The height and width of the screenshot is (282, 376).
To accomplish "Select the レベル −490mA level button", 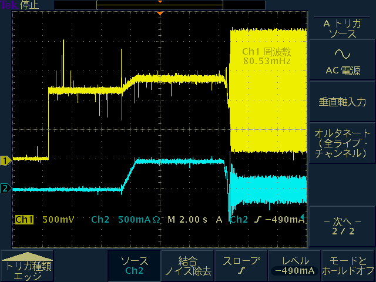I will (x=294, y=266).
